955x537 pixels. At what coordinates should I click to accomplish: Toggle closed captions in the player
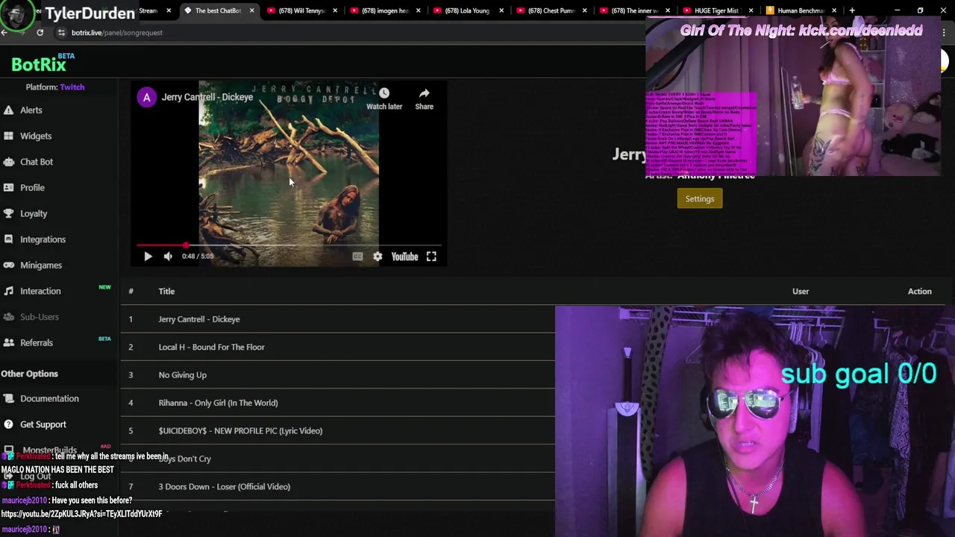357,257
